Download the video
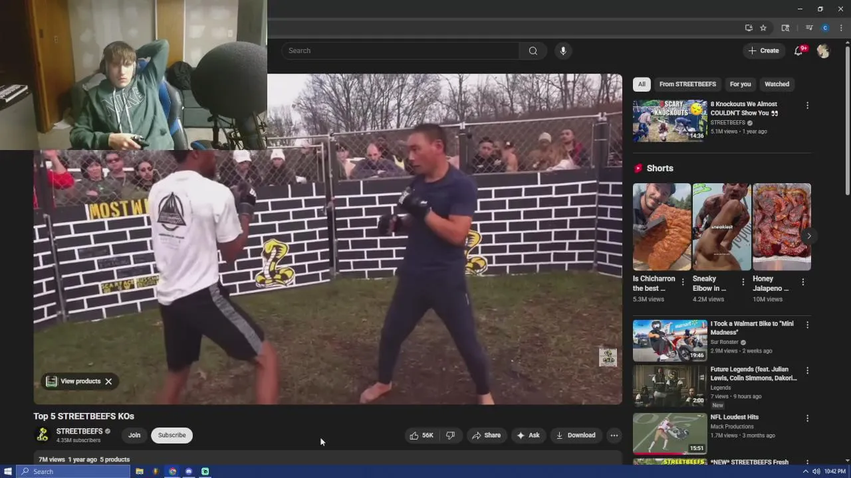 coord(576,436)
